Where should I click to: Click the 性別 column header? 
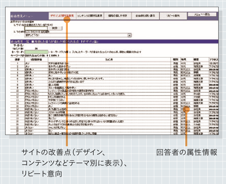click(175, 59)
